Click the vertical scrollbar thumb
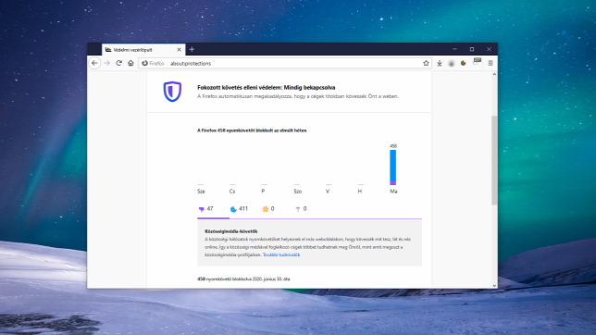This screenshot has width=596, height=335. (x=494, y=160)
